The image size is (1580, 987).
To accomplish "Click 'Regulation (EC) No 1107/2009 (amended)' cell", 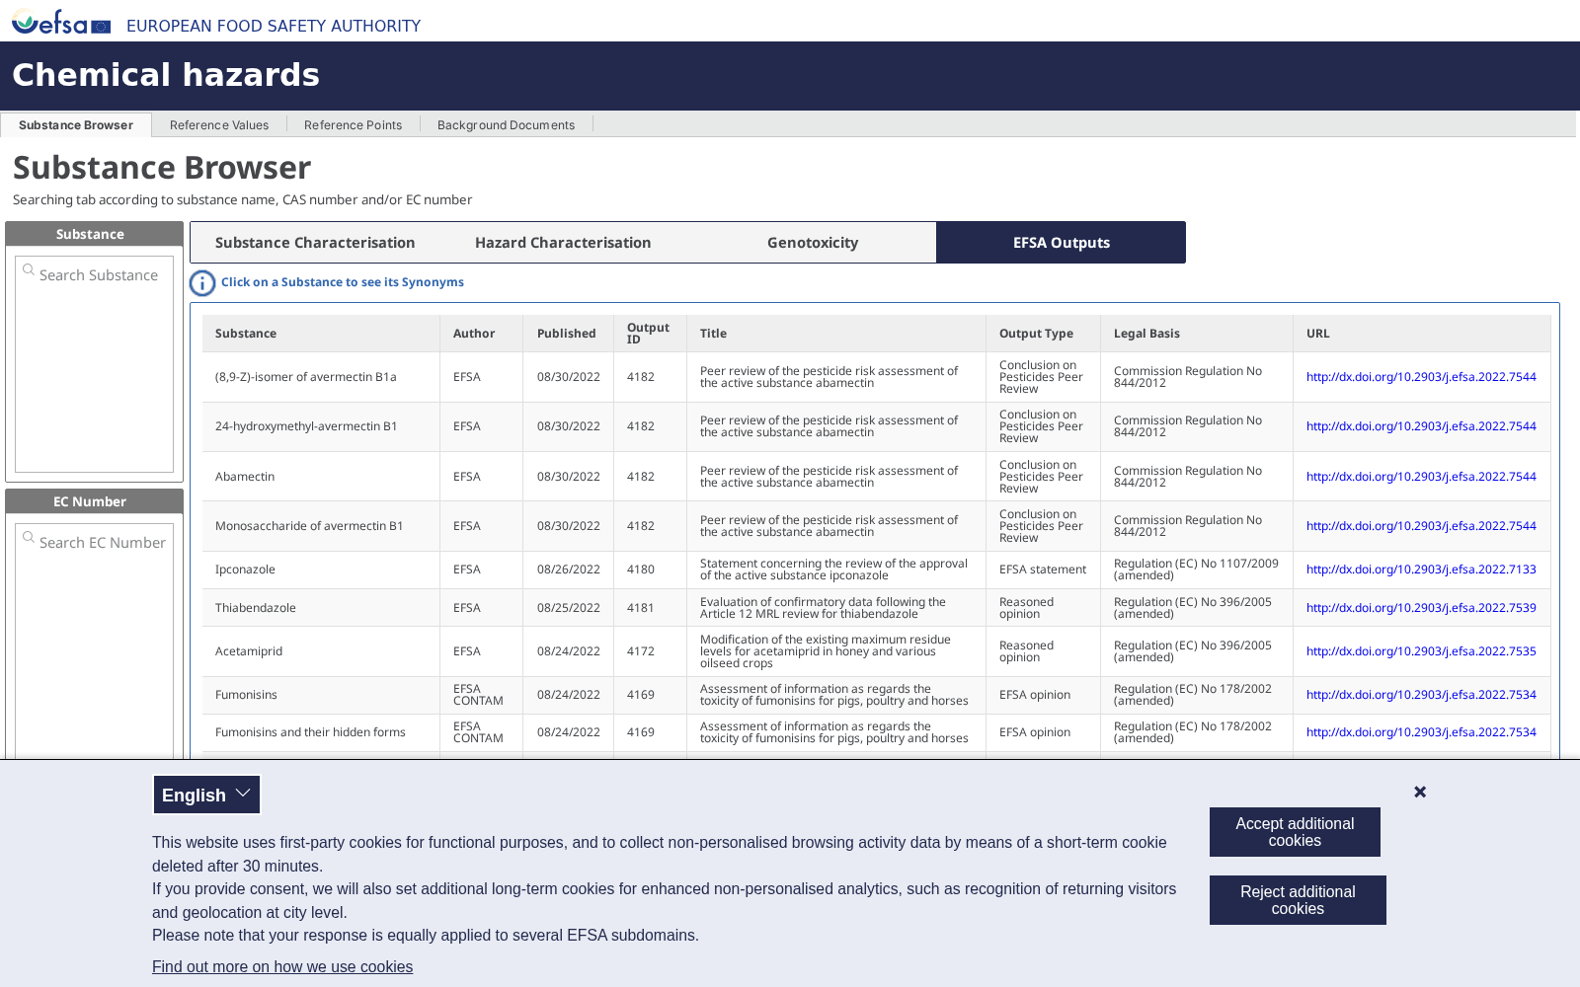I will pos(1196,569).
